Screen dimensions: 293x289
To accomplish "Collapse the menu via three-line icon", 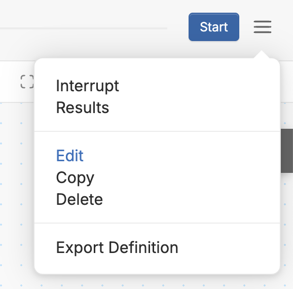I will [x=263, y=27].
